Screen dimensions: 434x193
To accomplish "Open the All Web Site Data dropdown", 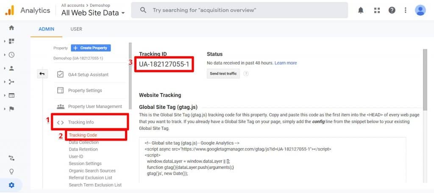I will coord(93,13).
